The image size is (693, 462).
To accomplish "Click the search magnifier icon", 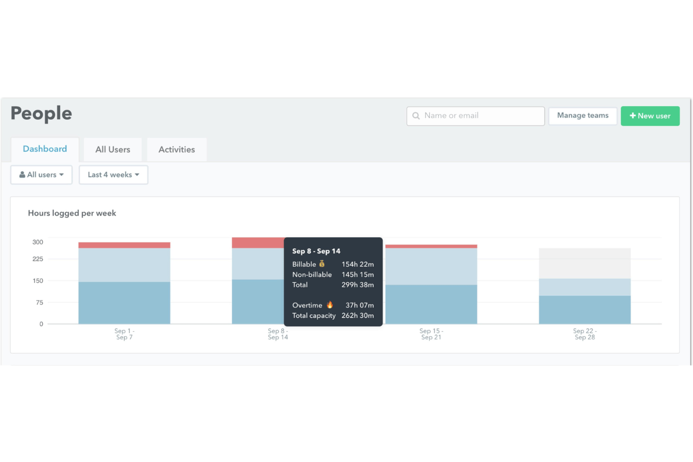I will pyautogui.click(x=416, y=116).
